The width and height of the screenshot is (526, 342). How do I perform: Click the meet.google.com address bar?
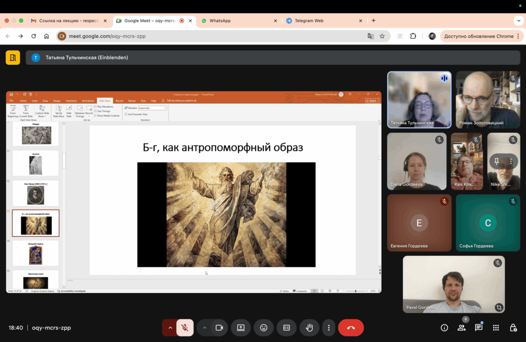(205, 36)
